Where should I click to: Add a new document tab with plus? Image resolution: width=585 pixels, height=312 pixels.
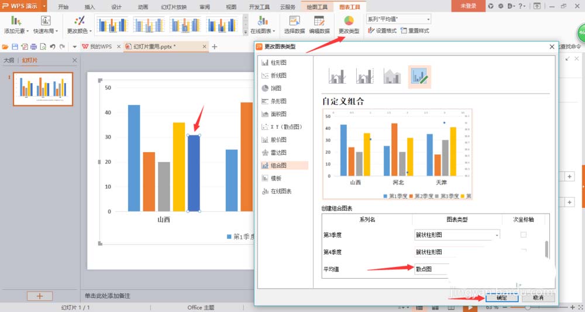pos(215,47)
